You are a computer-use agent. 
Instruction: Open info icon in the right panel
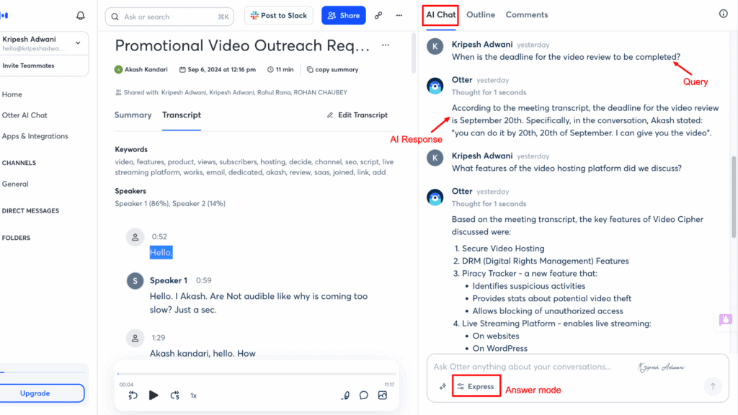[724, 14]
